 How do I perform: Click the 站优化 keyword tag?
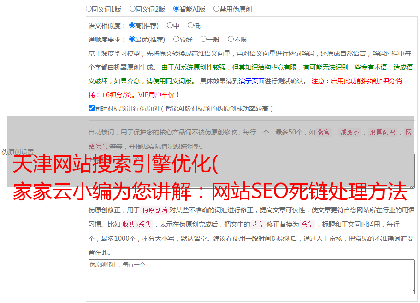coord(98,146)
